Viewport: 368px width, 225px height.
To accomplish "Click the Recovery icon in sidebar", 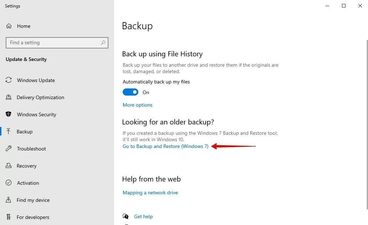I will [9, 166].
